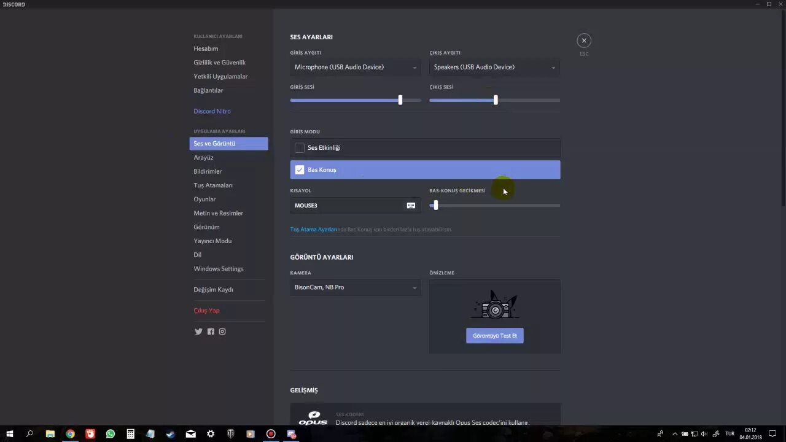Open WhatsApp from the taskbar
The height and width of the screenshot is (442, 786).
click(111, 434)
